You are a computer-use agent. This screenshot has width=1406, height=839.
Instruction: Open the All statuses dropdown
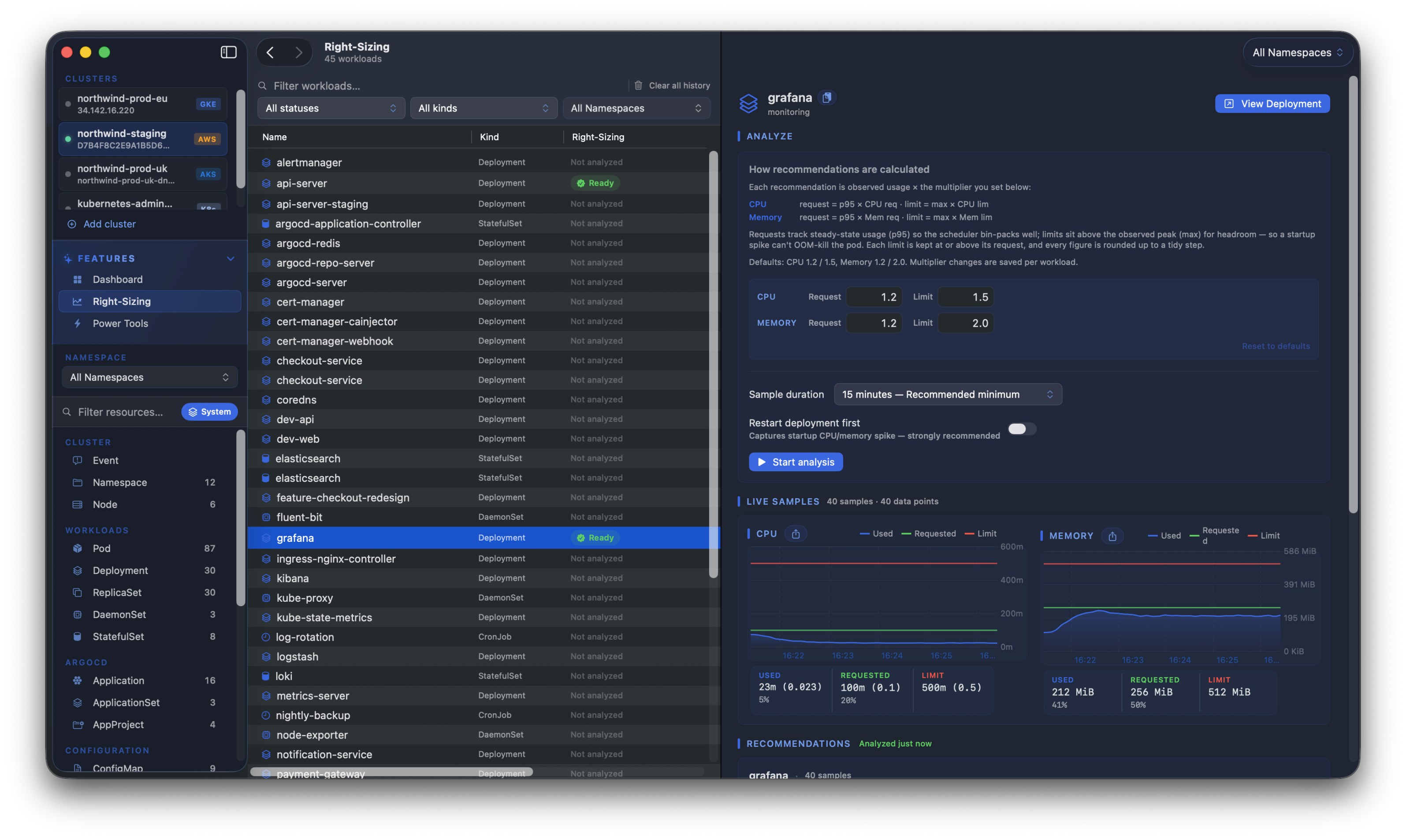click(331, 108)
